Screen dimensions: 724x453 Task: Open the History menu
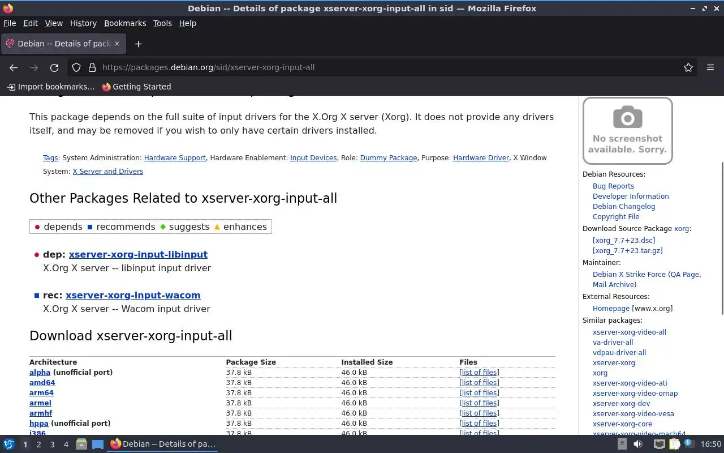pyautogui.click(x=83, y=23)
